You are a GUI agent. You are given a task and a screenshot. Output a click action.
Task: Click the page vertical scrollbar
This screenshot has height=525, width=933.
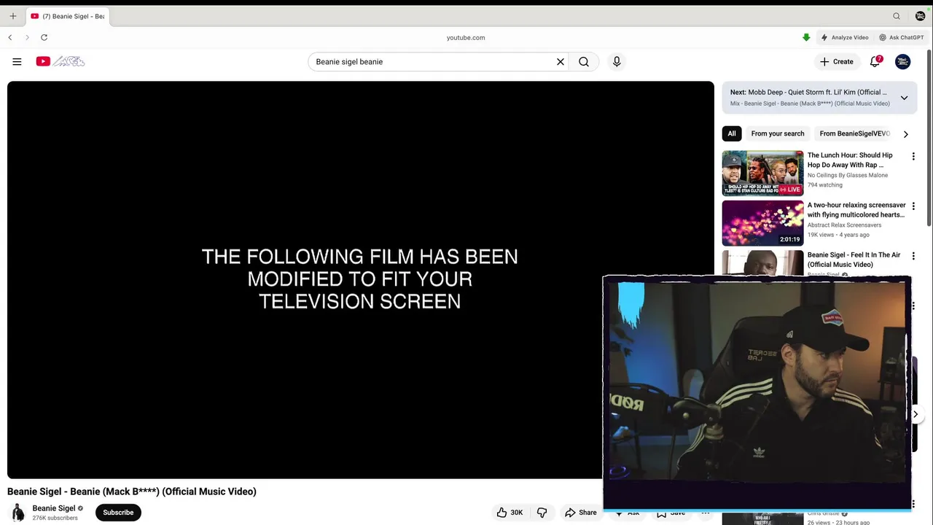click(929, 139)
